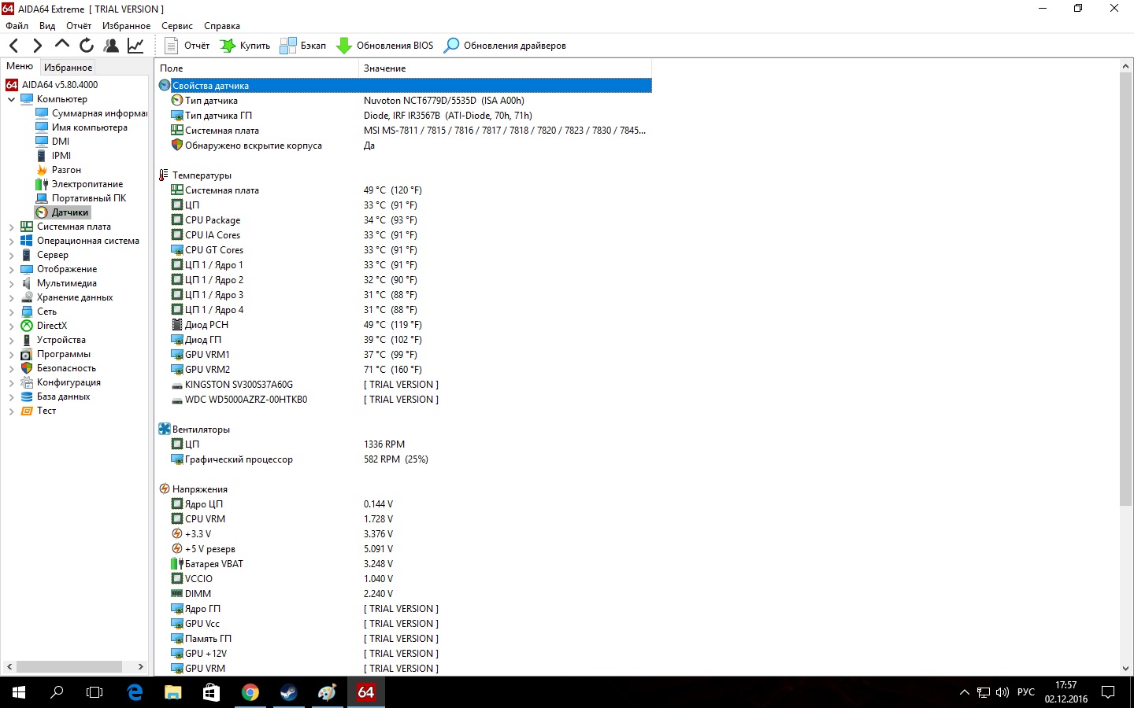Open the user profile icon in toolbar

click(111, 46)
